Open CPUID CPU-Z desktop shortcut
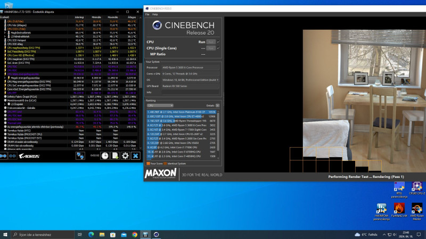This screenshot has width=426, height=239. [417, 189]
